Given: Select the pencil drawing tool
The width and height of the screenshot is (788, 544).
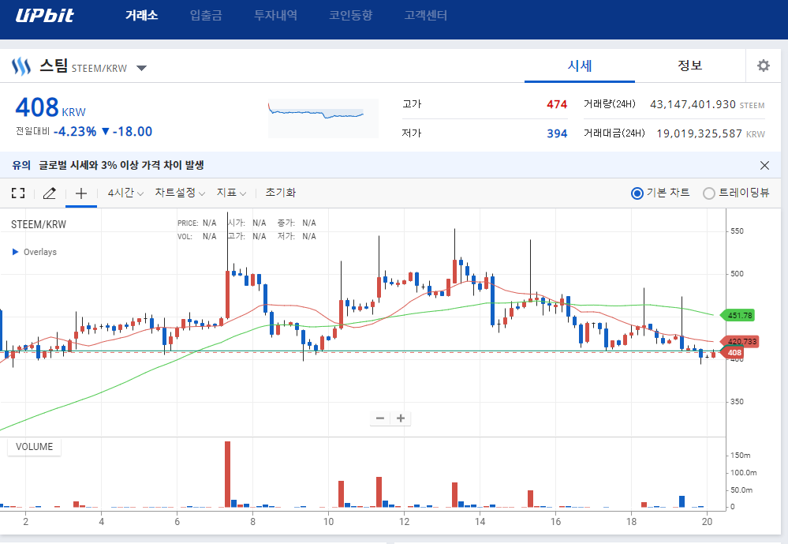Looking at the screenshot, I should (49, 193).
